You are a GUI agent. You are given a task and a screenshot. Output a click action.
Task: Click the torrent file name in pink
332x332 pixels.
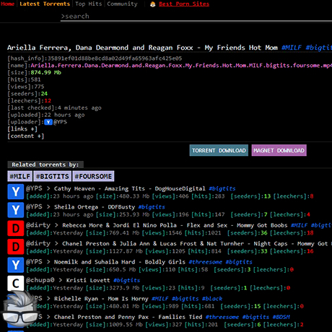(x=181, y=66)
